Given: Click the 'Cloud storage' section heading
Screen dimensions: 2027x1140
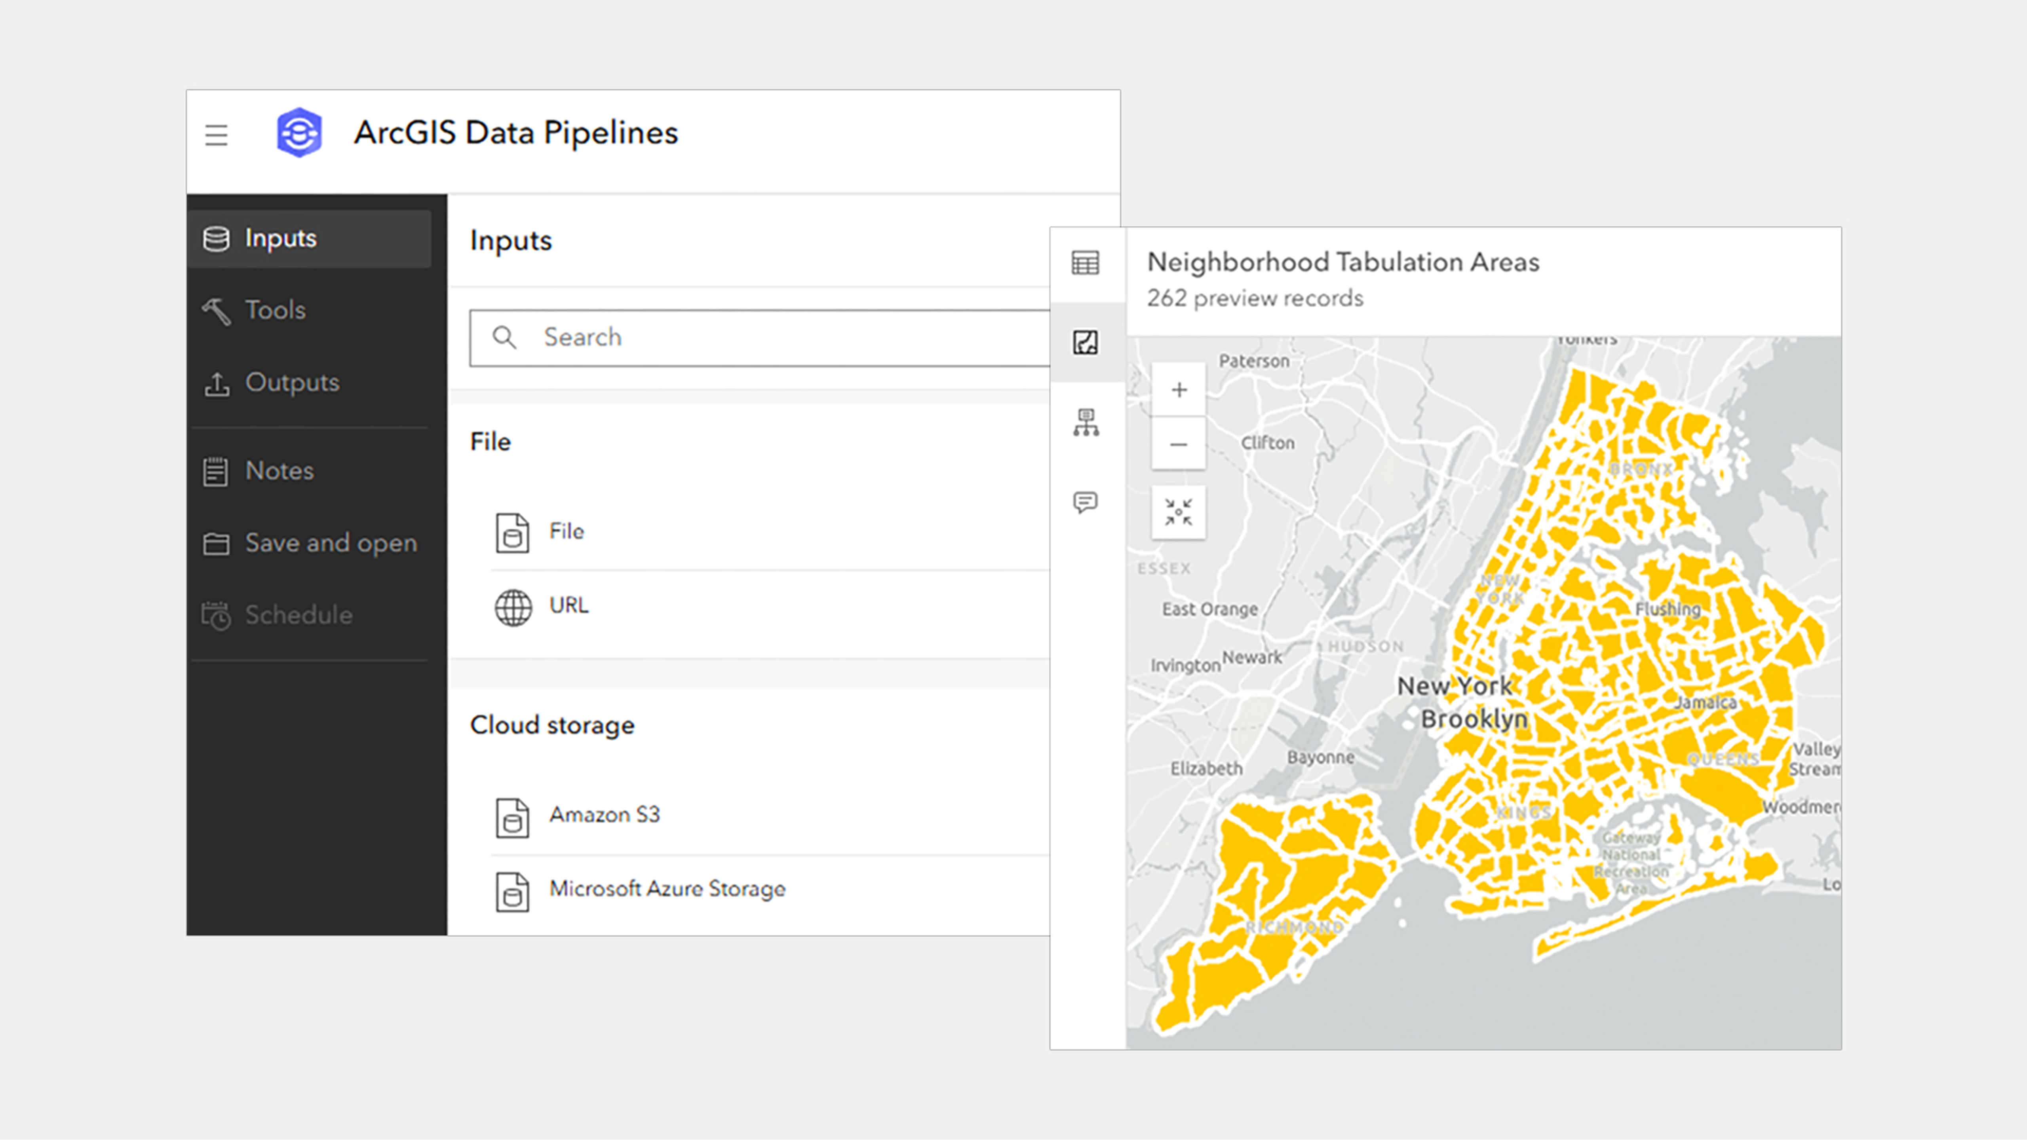Looking at the screenshot, I should point(552,726).
